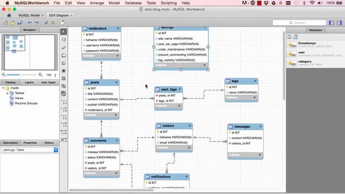Select the category template
The height and width of the screenshot is (194, 345).
pyautogui.click(x=315, y=63)
